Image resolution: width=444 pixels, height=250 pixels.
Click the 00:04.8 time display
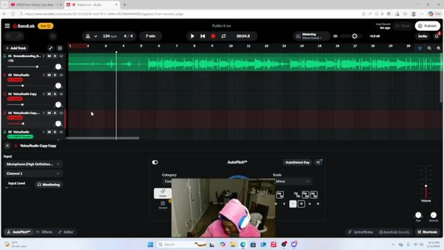coord(243,36)
